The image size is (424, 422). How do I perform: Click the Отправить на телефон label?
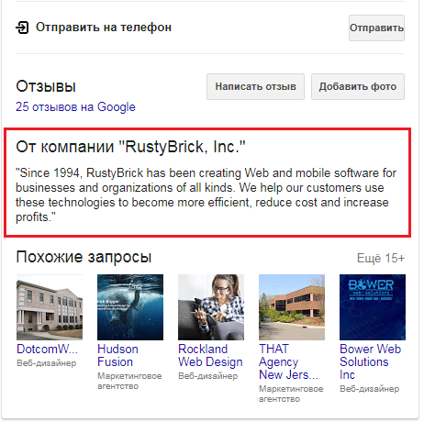point(104,28)
